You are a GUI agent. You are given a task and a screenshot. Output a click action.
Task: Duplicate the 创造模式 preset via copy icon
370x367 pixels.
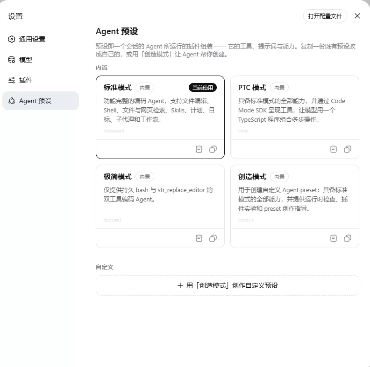(x=348, y=238)
